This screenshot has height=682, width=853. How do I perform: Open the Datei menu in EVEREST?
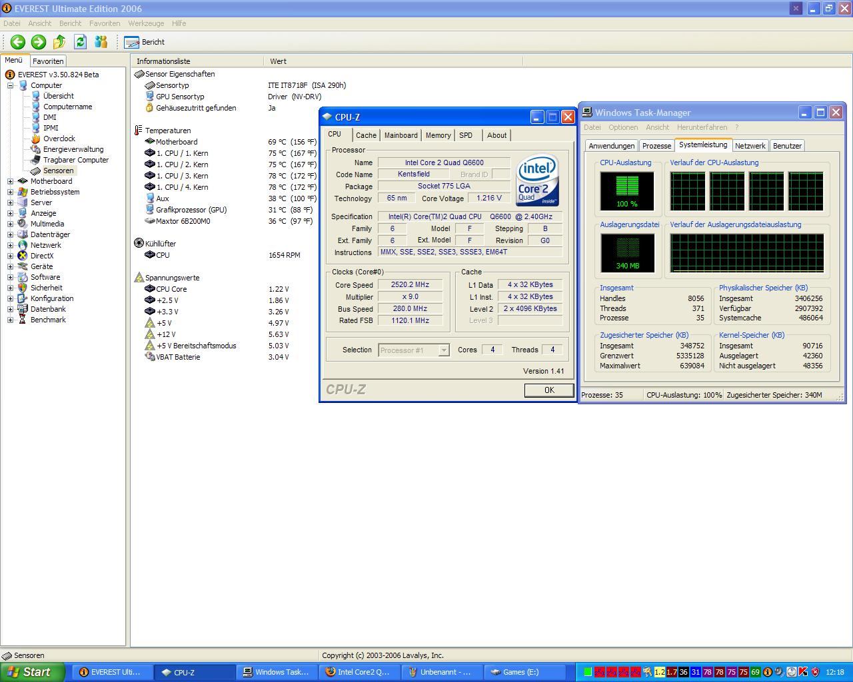click(12, 23)
